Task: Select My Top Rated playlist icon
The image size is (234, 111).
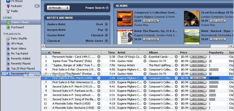Action: [8, 53]
